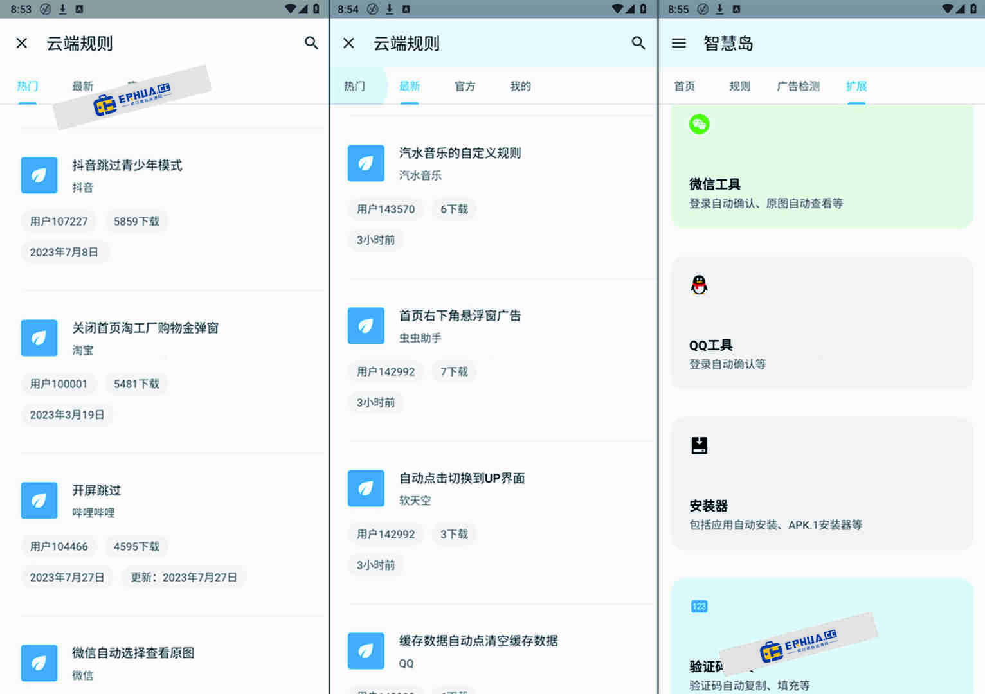
Task: Click the 用户104466 chip
Action: [x=59, y=546]
